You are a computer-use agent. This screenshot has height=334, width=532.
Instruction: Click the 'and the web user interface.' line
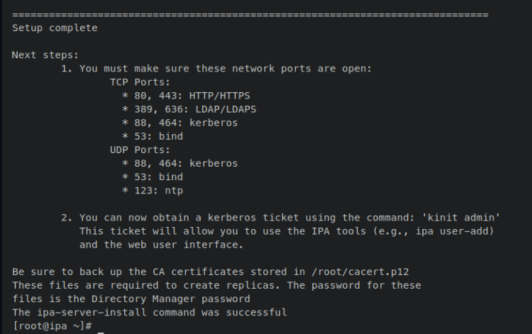point(161,245)
